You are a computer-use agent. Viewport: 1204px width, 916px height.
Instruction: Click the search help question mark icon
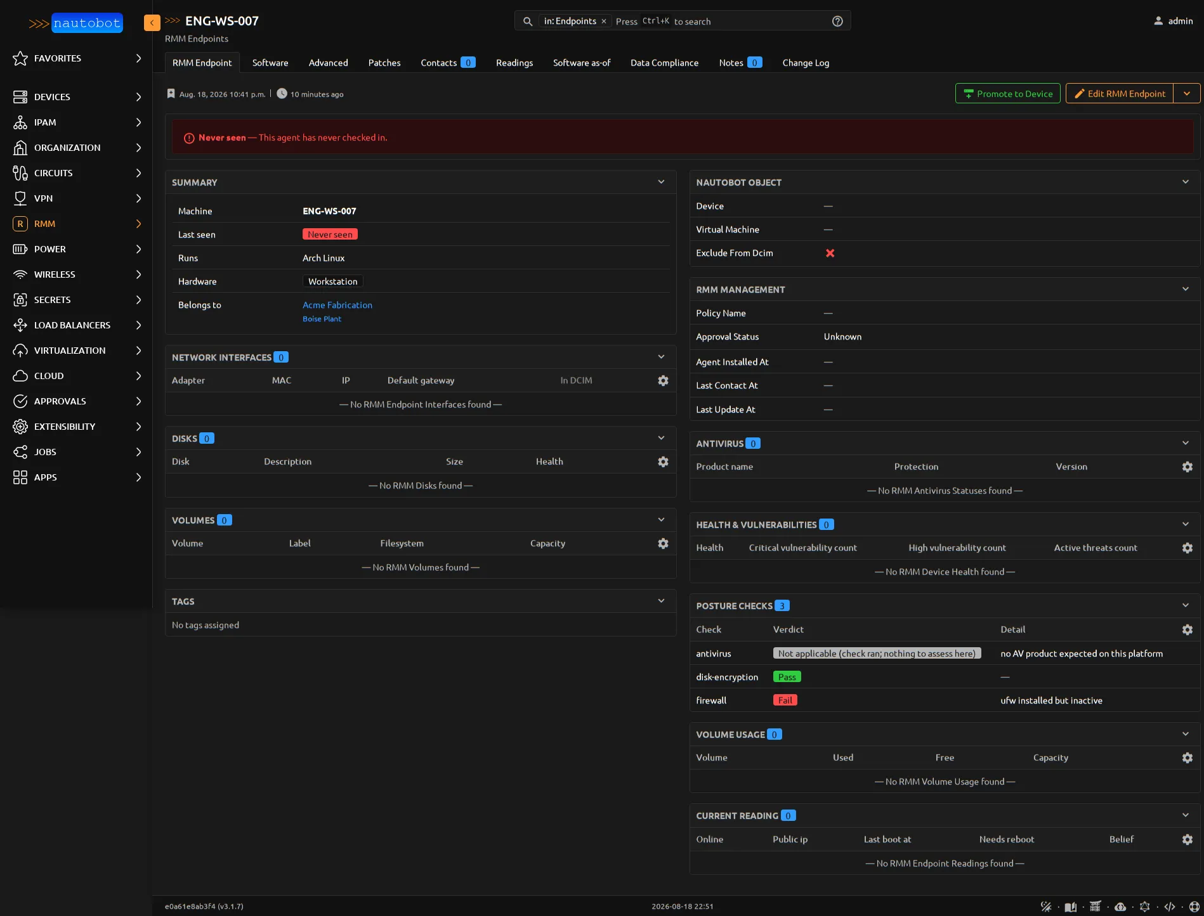tap(837, 21)
